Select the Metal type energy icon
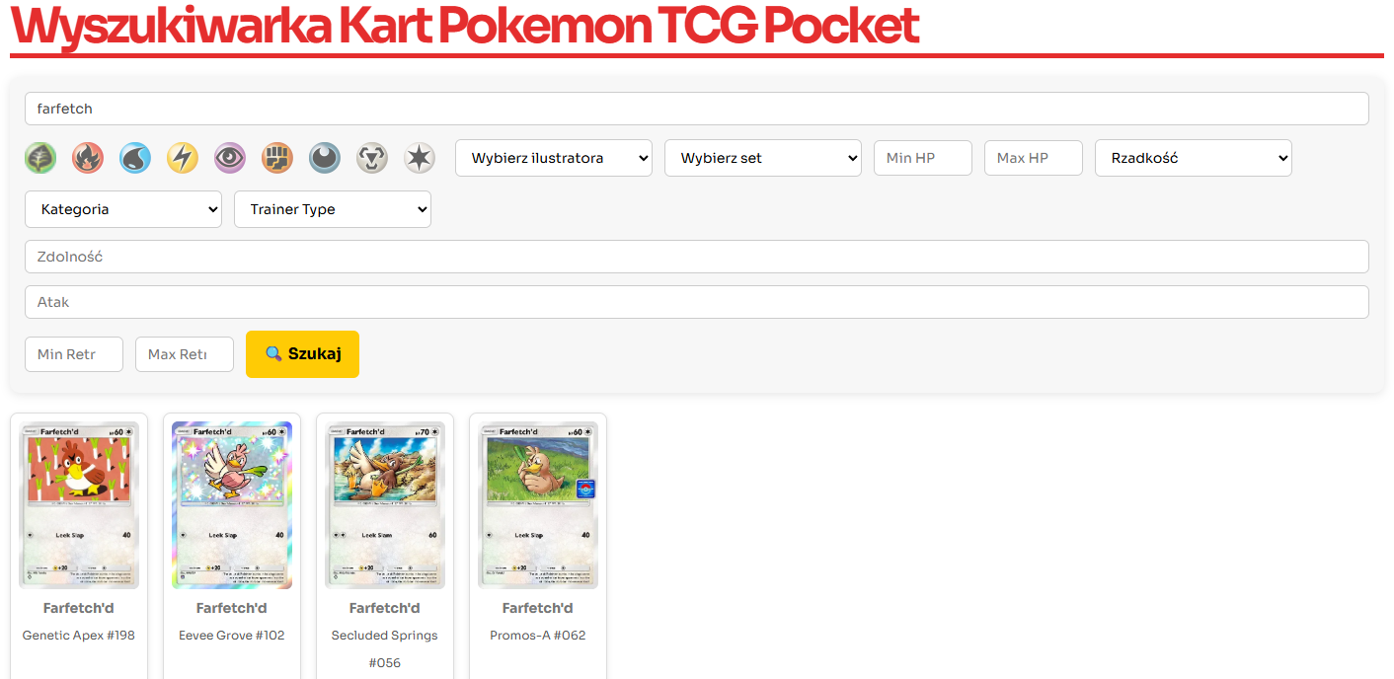 coord(372,158)
